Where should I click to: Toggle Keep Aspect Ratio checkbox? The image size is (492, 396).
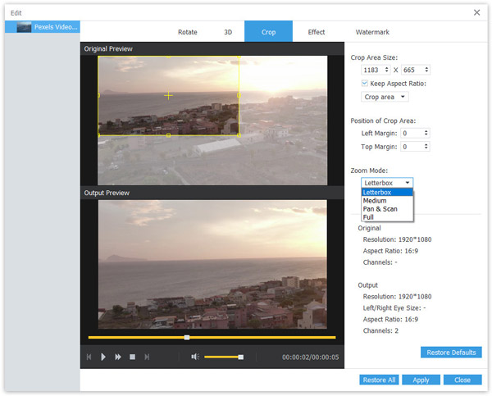[x=365, y=84]
